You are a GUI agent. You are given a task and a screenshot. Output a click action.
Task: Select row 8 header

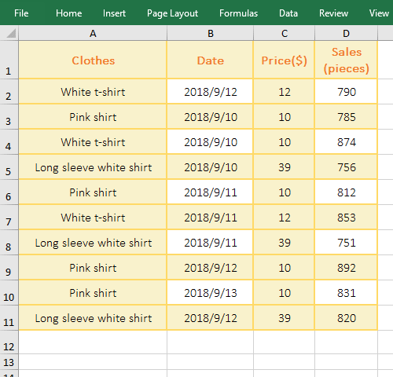pyautogui.click(x=9, y=243)
